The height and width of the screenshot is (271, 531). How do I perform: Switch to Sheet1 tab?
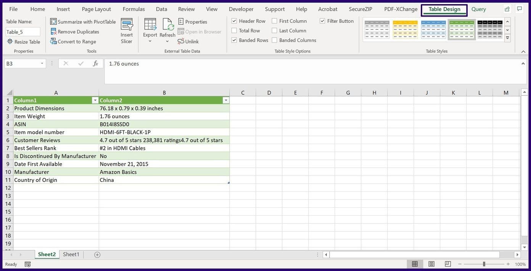tap(71, 254)
